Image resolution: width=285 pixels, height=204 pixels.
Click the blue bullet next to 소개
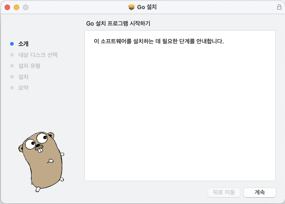(12, 44)
